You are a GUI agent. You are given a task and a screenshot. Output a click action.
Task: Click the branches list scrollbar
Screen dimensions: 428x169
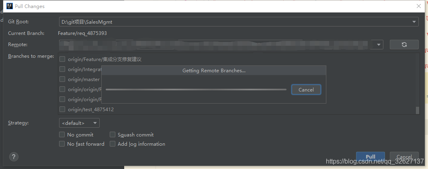[417, 110]
